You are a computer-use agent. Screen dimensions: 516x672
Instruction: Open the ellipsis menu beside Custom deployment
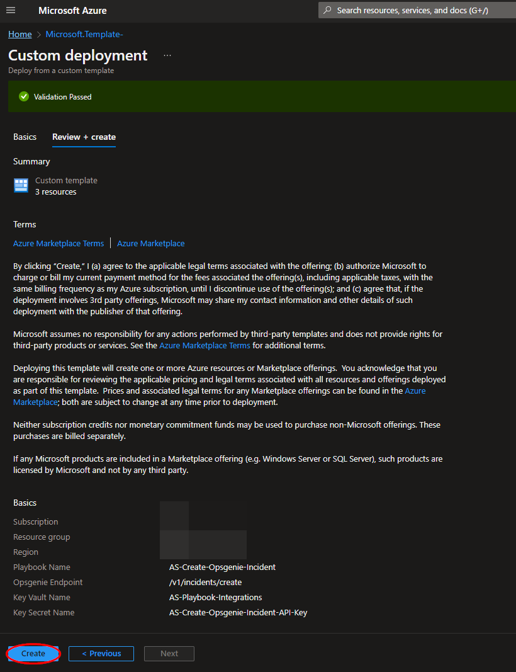167,55
